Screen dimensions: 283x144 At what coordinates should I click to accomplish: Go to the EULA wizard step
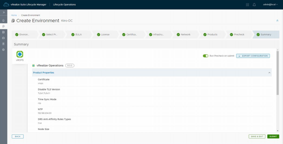pyautogui.click(x=78, y=35)
